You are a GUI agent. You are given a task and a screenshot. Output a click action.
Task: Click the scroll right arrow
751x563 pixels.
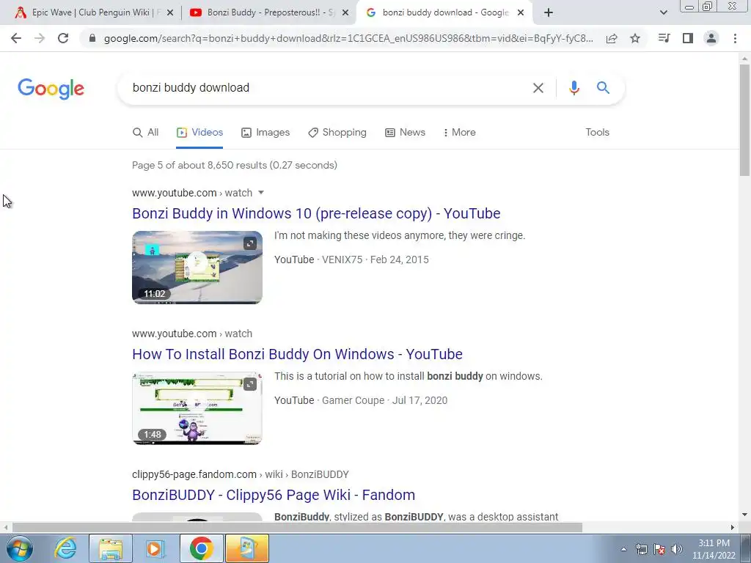(733, 528)
